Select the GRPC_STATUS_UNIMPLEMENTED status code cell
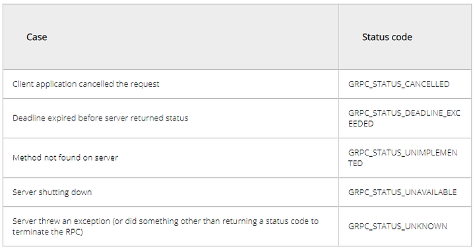The width and height of the screenshot is (475, 251). coord(405,158)
